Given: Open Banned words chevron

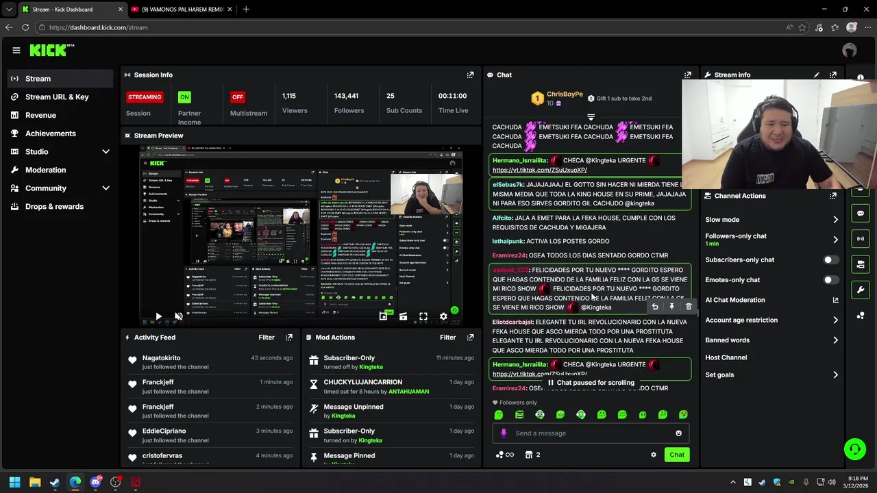Looking at the screenshot, I should tap(835, 340).
